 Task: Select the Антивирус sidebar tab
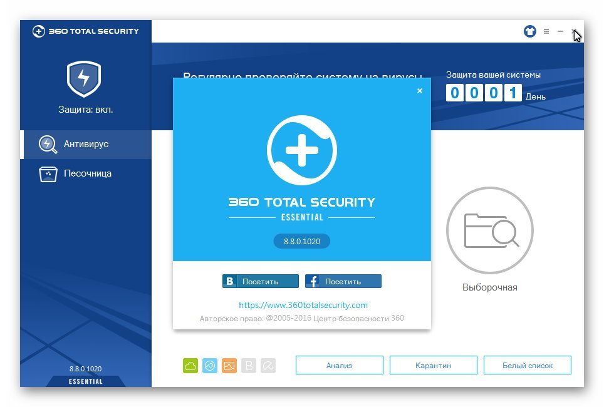coord(85,145)
